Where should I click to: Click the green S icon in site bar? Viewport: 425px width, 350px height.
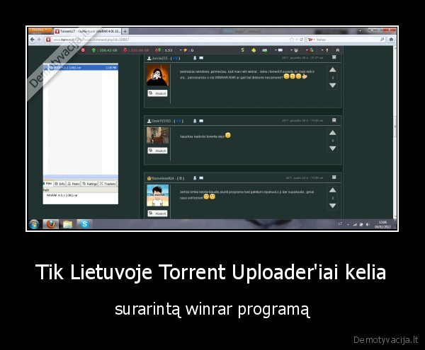point(242,50)
